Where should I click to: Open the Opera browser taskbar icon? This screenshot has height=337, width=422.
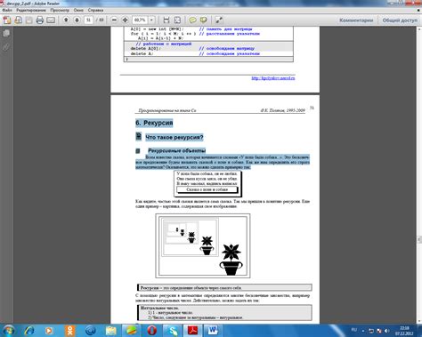(152, 331)
